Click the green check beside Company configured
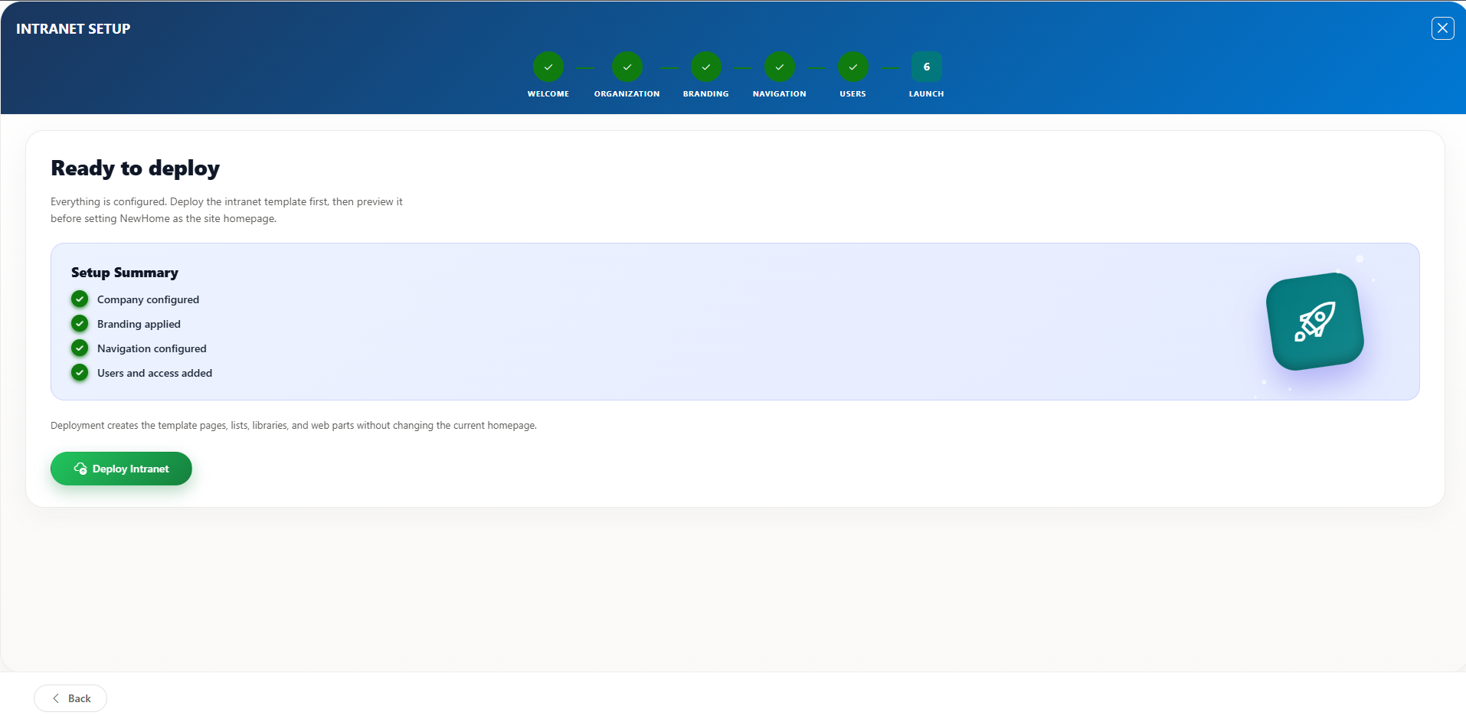Screen dimensions: 1466x719 [x=80, y=299]
